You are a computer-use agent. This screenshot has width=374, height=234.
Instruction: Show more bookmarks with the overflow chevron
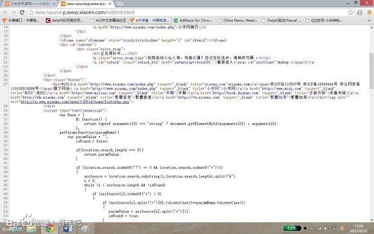click(x=369, y=21)
